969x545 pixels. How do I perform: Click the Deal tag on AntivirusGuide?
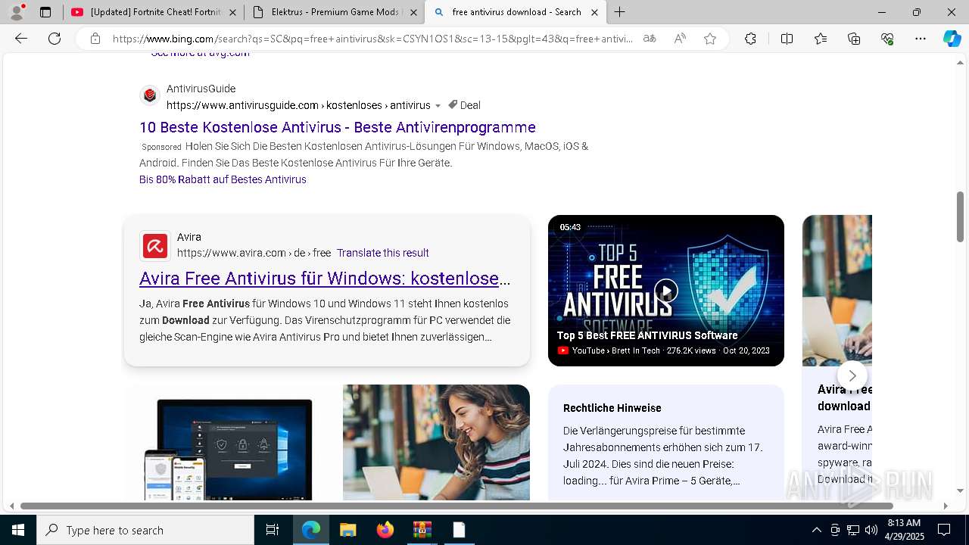coord(464,105)
